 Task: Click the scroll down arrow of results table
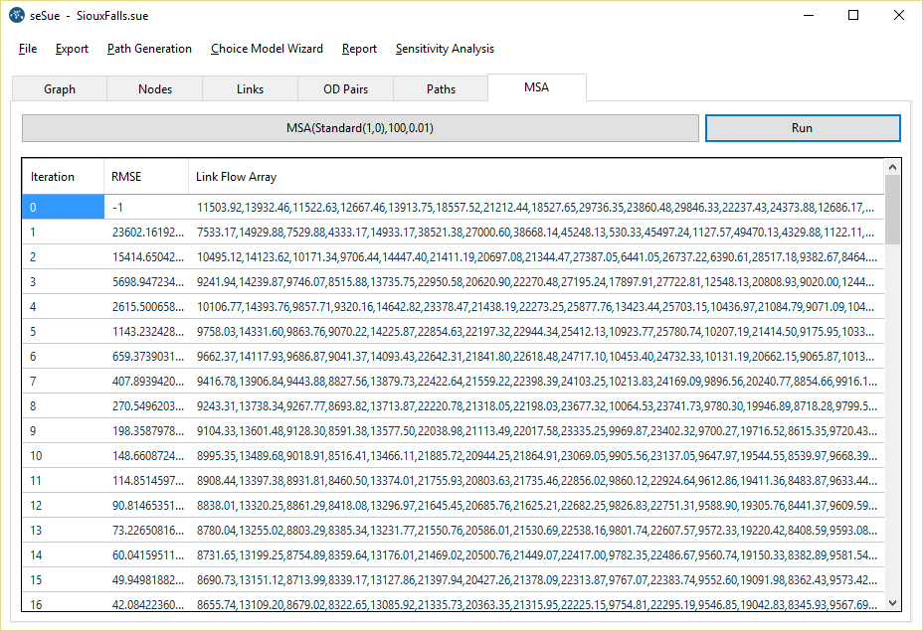pyautogui.click(x=892, y=602)
